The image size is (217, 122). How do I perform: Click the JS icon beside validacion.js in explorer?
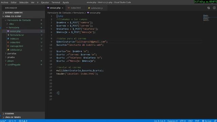(x=8, y=50)
